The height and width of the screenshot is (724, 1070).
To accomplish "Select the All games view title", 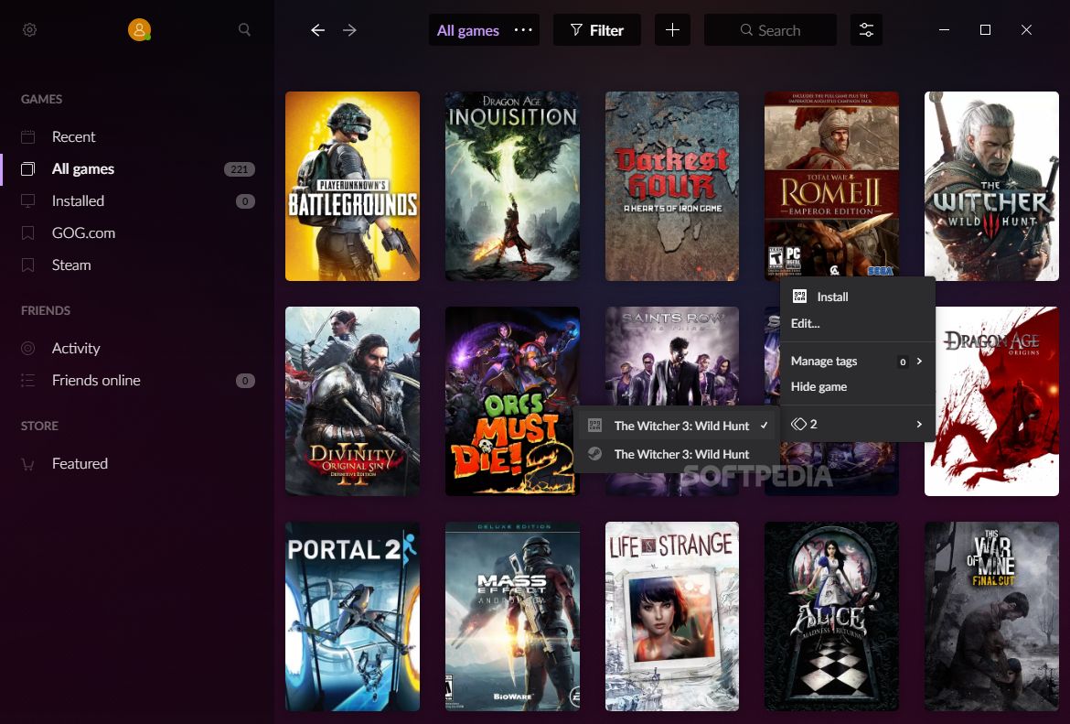I will point(467,31).
